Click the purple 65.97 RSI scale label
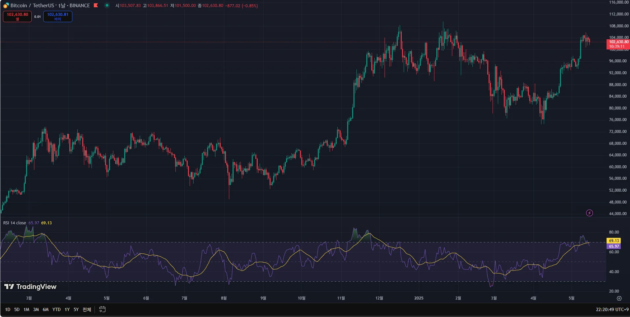Viewport: 630px width, 317px height. pyautogui.click(x=614, y=246)
